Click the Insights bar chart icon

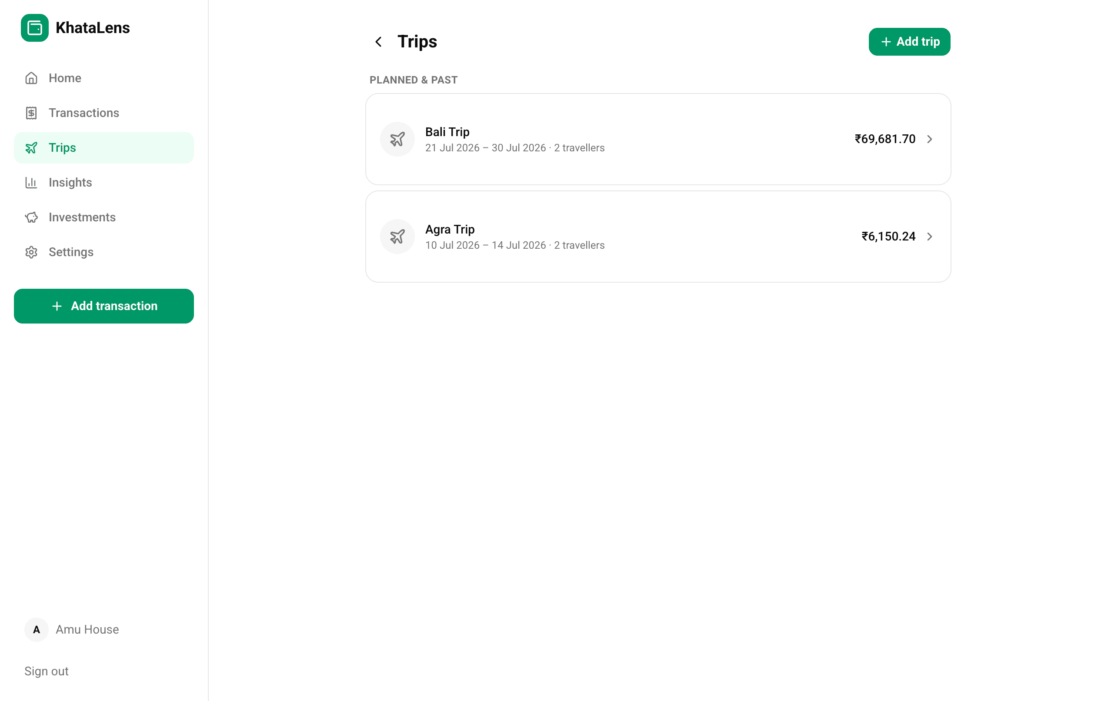(31, 183)
